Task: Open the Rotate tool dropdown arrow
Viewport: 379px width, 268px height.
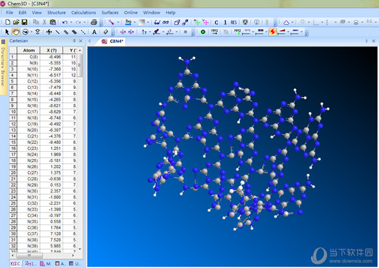Action: pos(32,32)
